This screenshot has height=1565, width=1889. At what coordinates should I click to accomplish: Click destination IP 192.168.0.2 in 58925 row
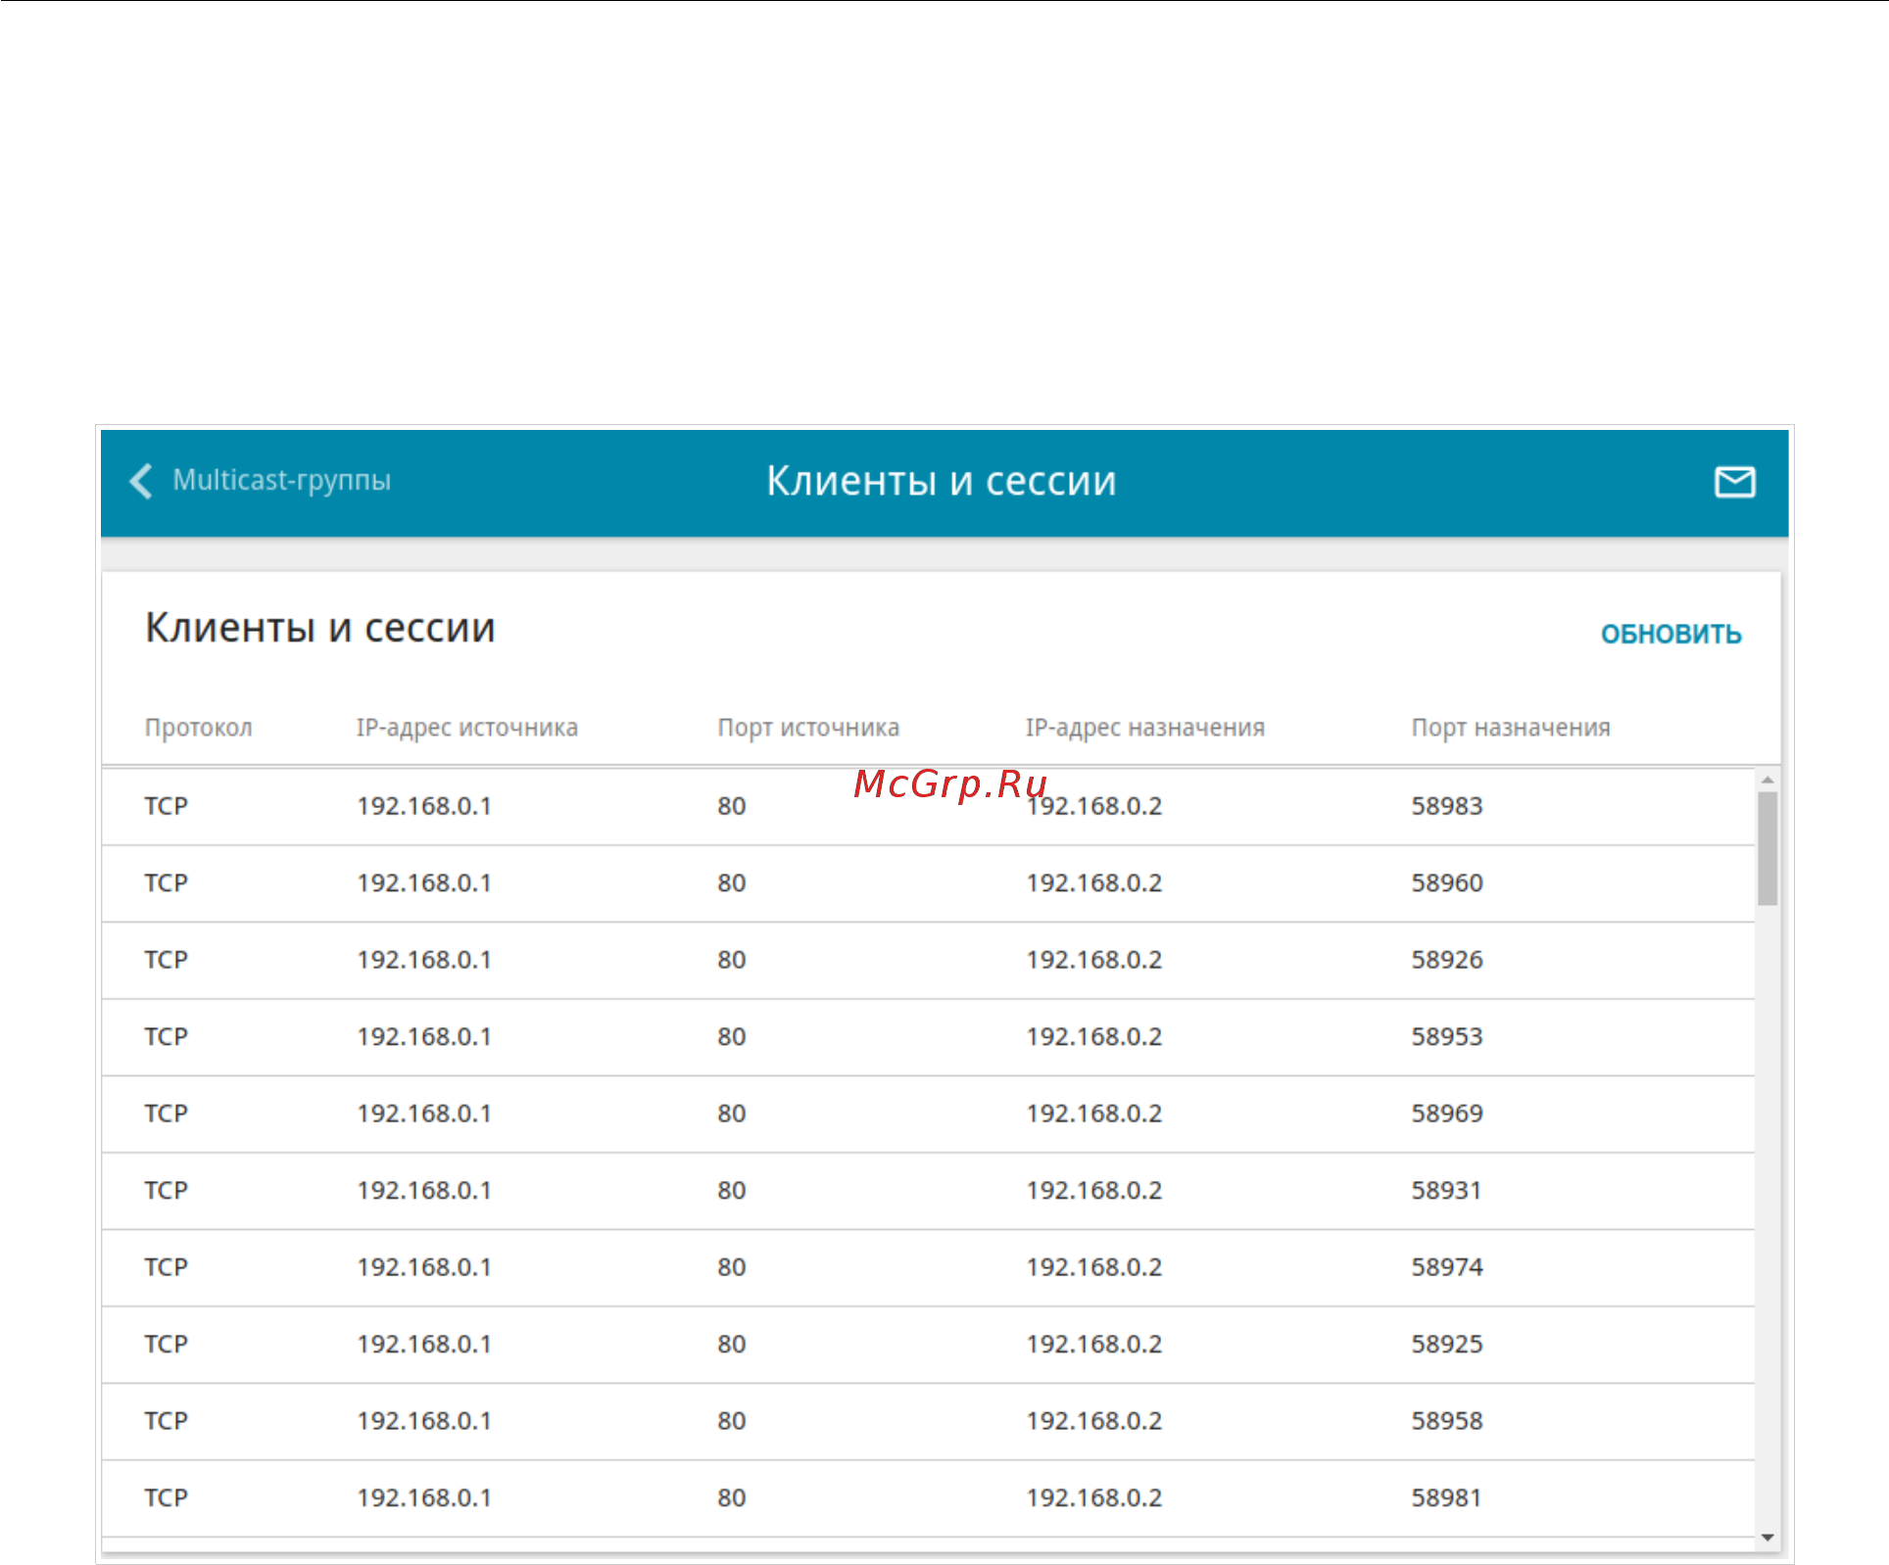click(x=1094, y=1345)
